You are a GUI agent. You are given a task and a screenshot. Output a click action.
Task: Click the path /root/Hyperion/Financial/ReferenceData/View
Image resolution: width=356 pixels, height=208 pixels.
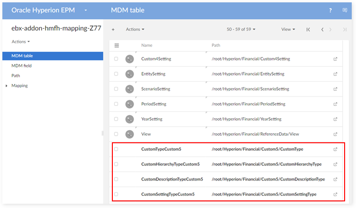[255, 134]
